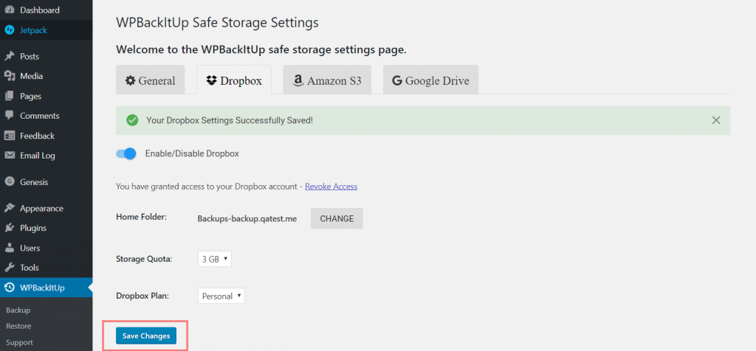Click the Google G icon on tab
Image resolution: width=756 pixels, height=351 pixels.
coord(397,80)
